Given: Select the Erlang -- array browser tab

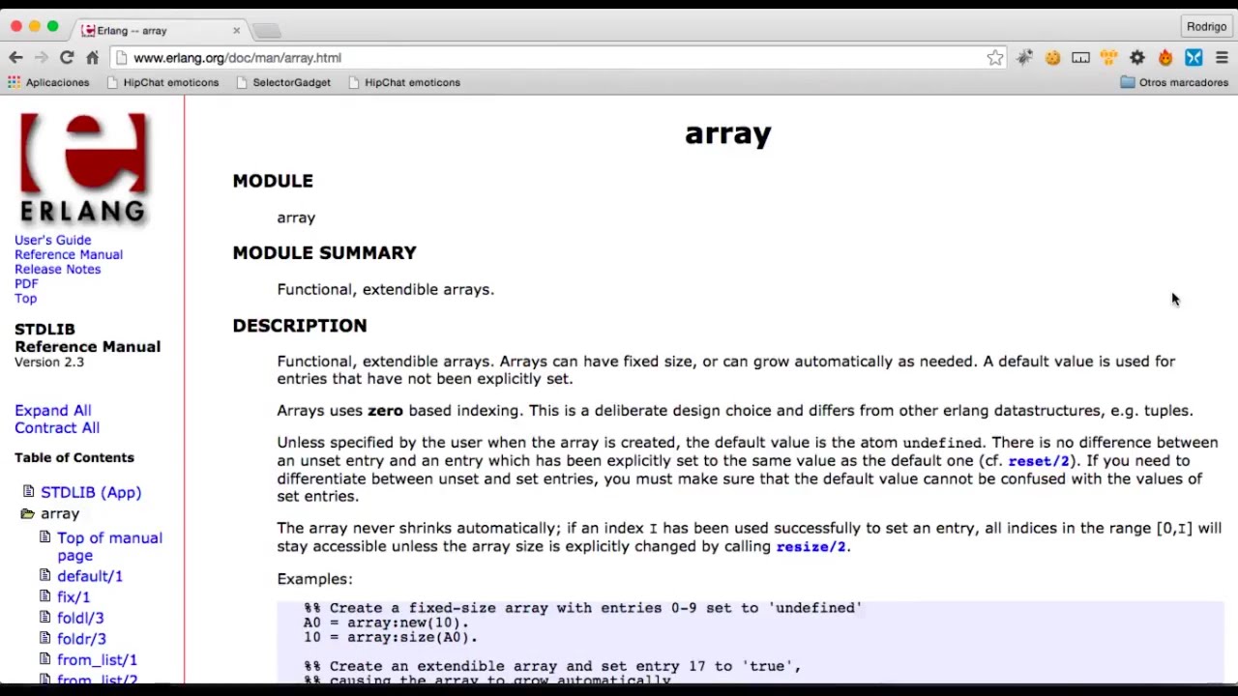Looking at the screenshot, I should click(x=160, y=30).
